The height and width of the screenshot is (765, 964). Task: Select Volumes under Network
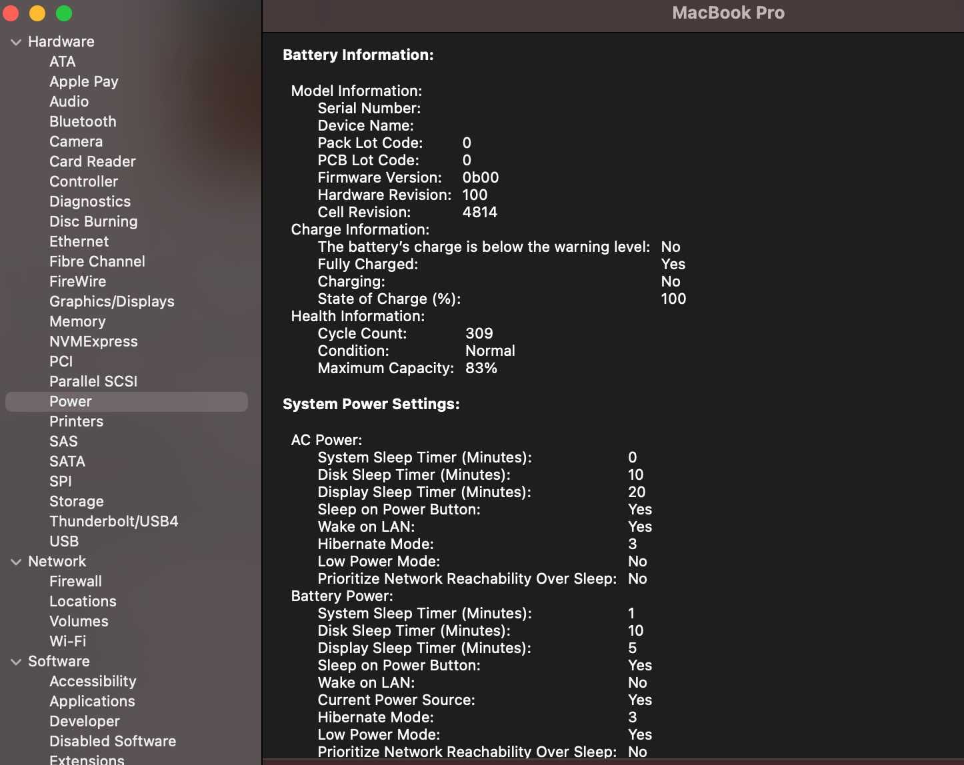pyautogui.click(x=79, y=621)
